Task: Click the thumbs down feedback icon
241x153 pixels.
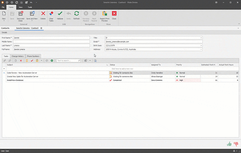Action: (x=236, y=144)
